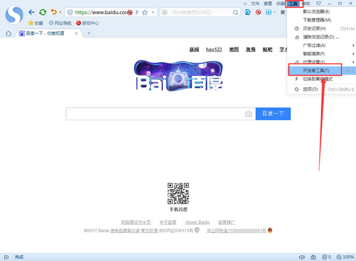This screenshot has width=356, height=261.
Task: Click the skin shirt icon in title bar
Action: click(319, 3)
